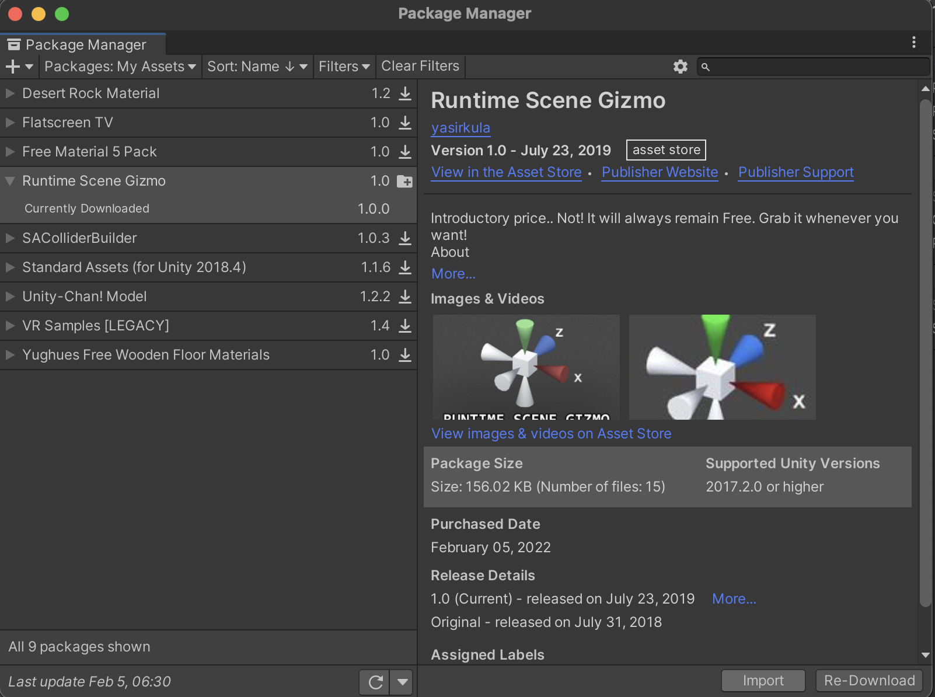The width and height of the screenshot is (935, 697).
Task: Switch to the Package Manager tab
Action: (x=83, y=44)
